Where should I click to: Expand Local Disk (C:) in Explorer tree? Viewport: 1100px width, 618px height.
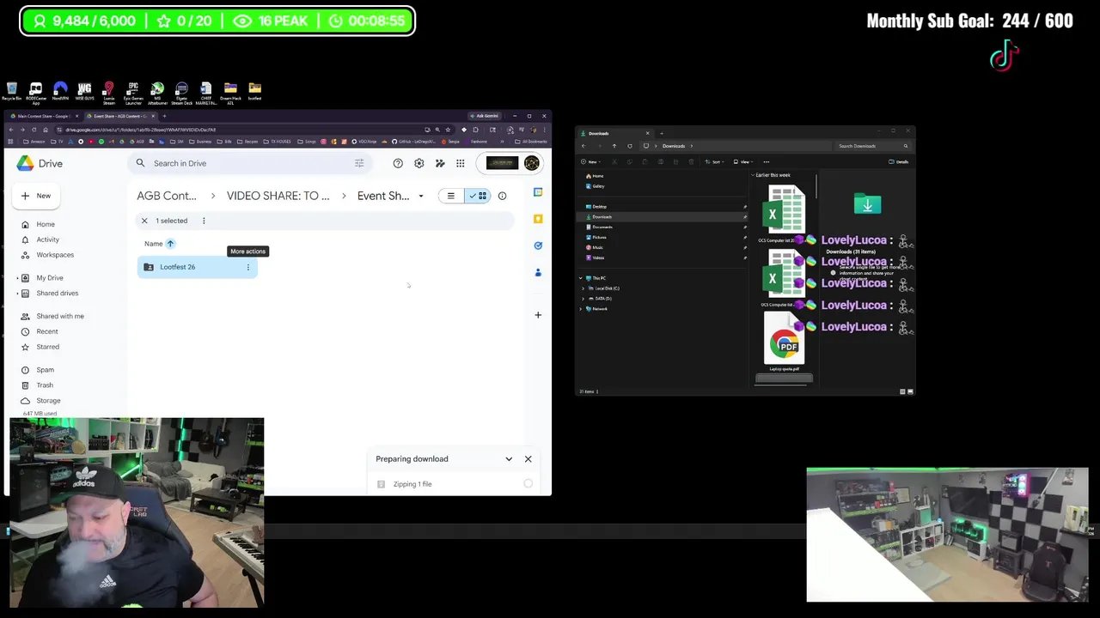[583, 288]
